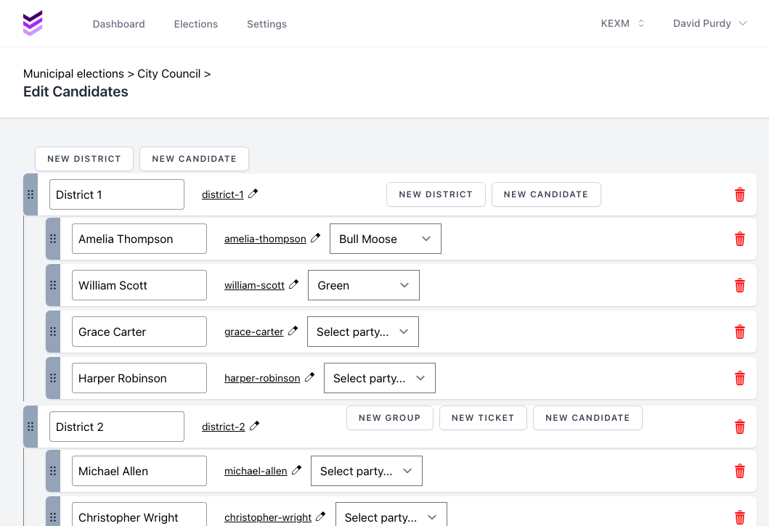Click trash icon for Amelia Thompson
This screenshot has width=769, height=526.
point(739,239)
